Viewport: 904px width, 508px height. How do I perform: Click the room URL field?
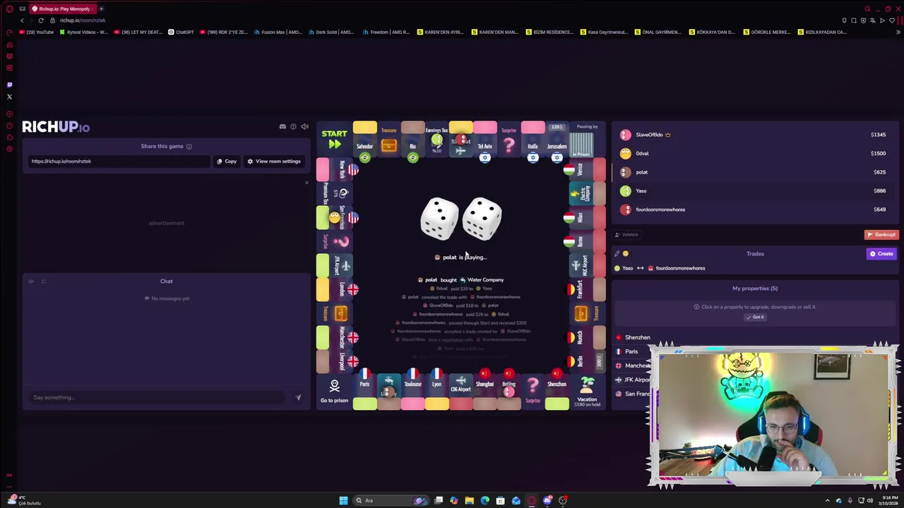(x=119, y=161)
